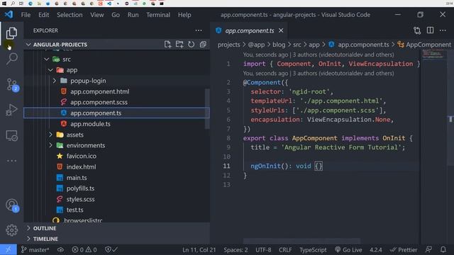Open the Edit menu
The image size is (454, 255).
(x=44, y=15)
